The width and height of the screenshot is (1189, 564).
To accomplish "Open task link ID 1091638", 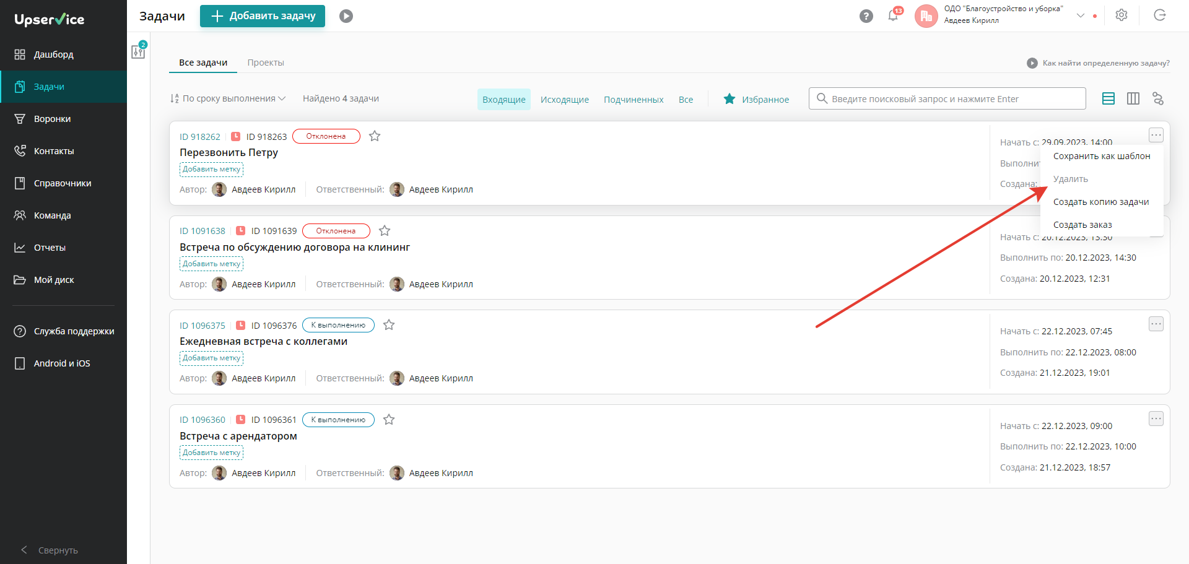I will [203, 231].
